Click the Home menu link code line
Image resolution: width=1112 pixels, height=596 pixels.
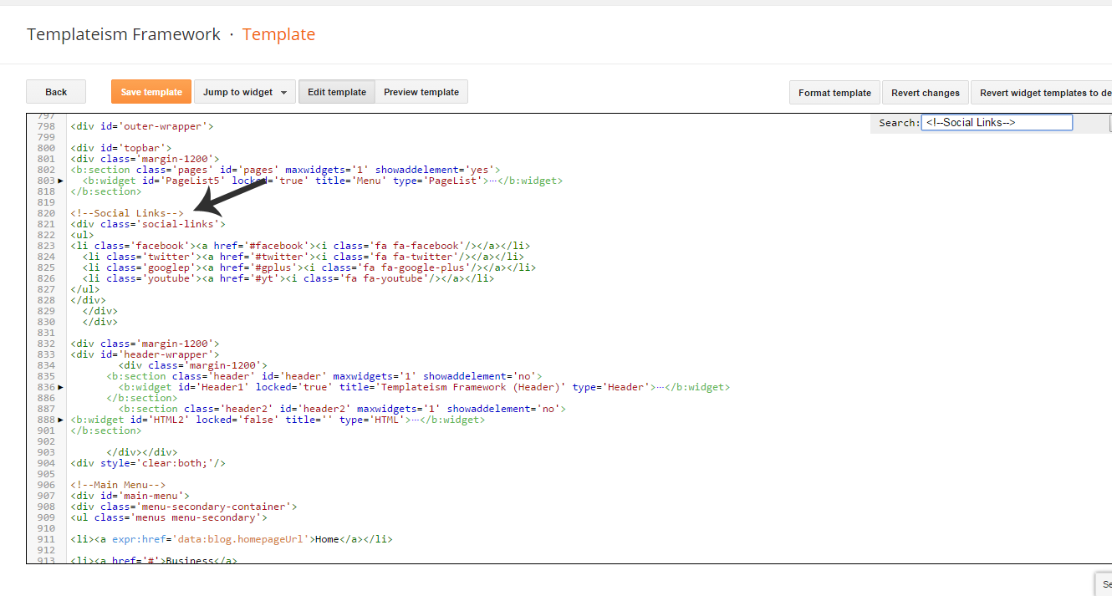tap(232, 539)
